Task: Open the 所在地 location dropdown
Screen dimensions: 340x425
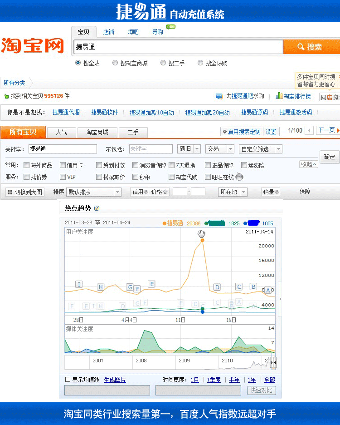Action: [233, 192]
